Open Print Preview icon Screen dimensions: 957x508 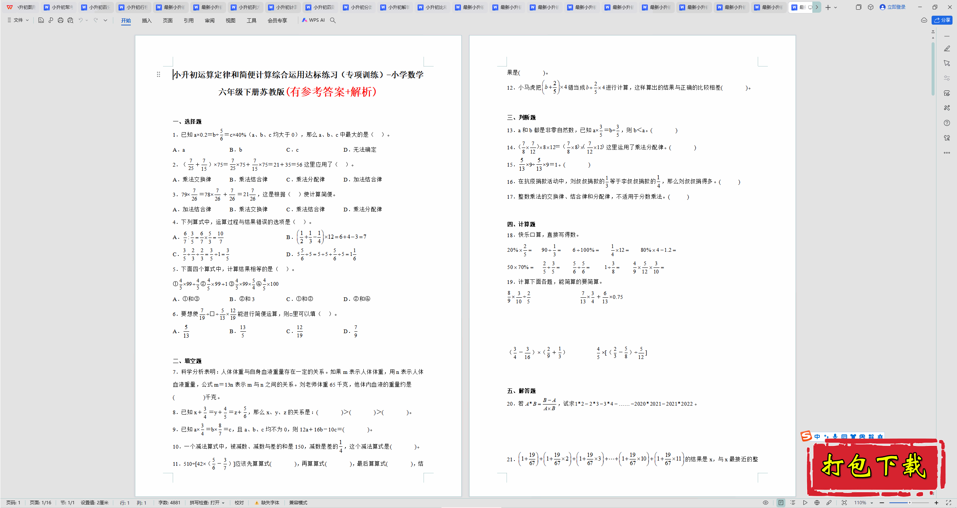coord(70,20)
